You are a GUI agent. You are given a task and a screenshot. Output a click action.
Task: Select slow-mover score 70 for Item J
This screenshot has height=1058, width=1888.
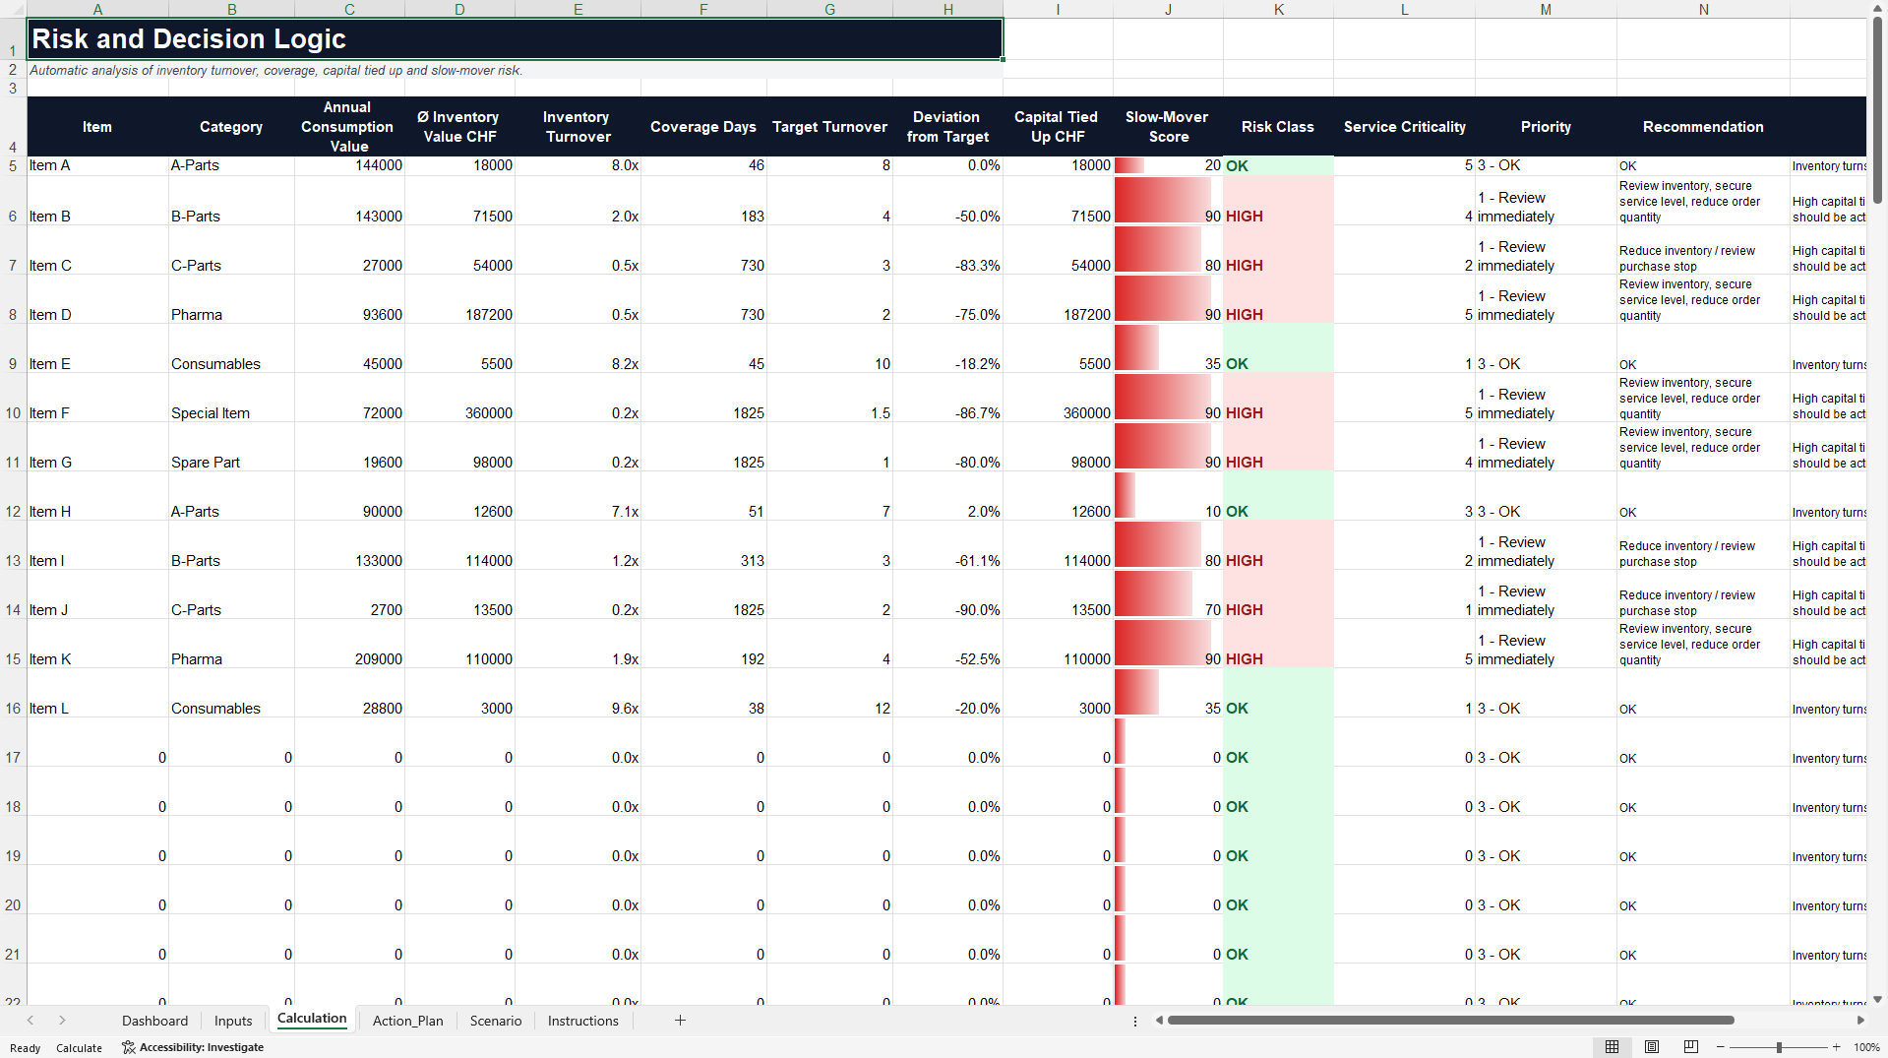tap(1168, 594)
